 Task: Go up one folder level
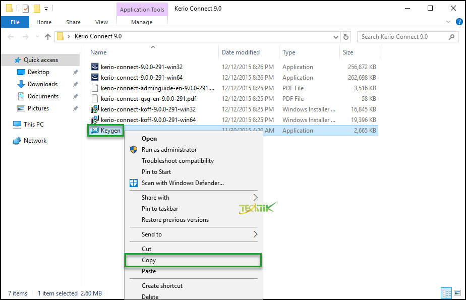pyautogui.click(x=47, y=37)
